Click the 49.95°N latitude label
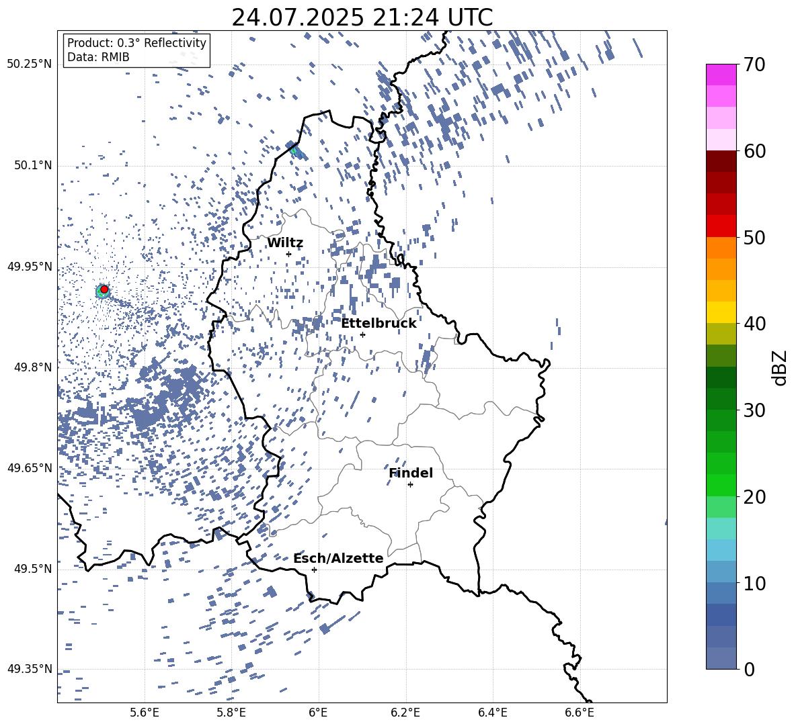Screen dimensions: 796x726 pyautogui.click(x=30, y=267)
